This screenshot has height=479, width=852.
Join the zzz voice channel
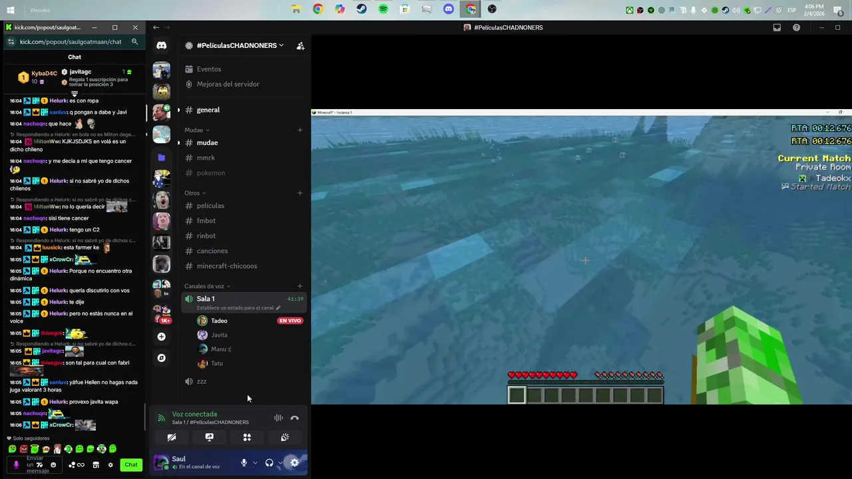coord(243,381)
